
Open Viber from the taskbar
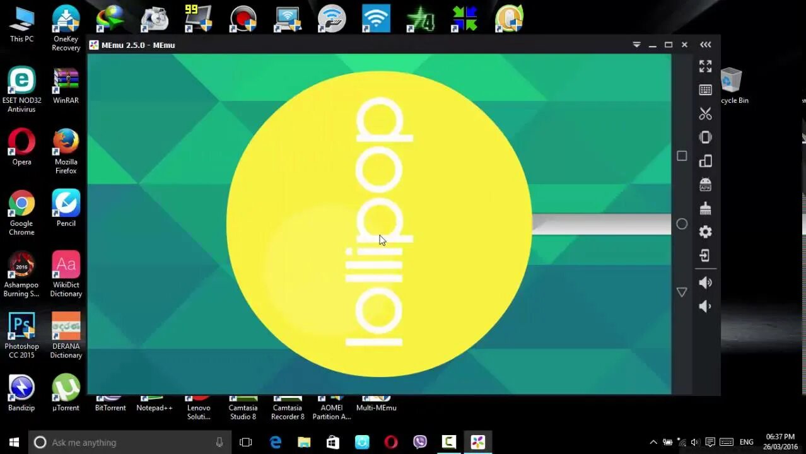point(420,442)
